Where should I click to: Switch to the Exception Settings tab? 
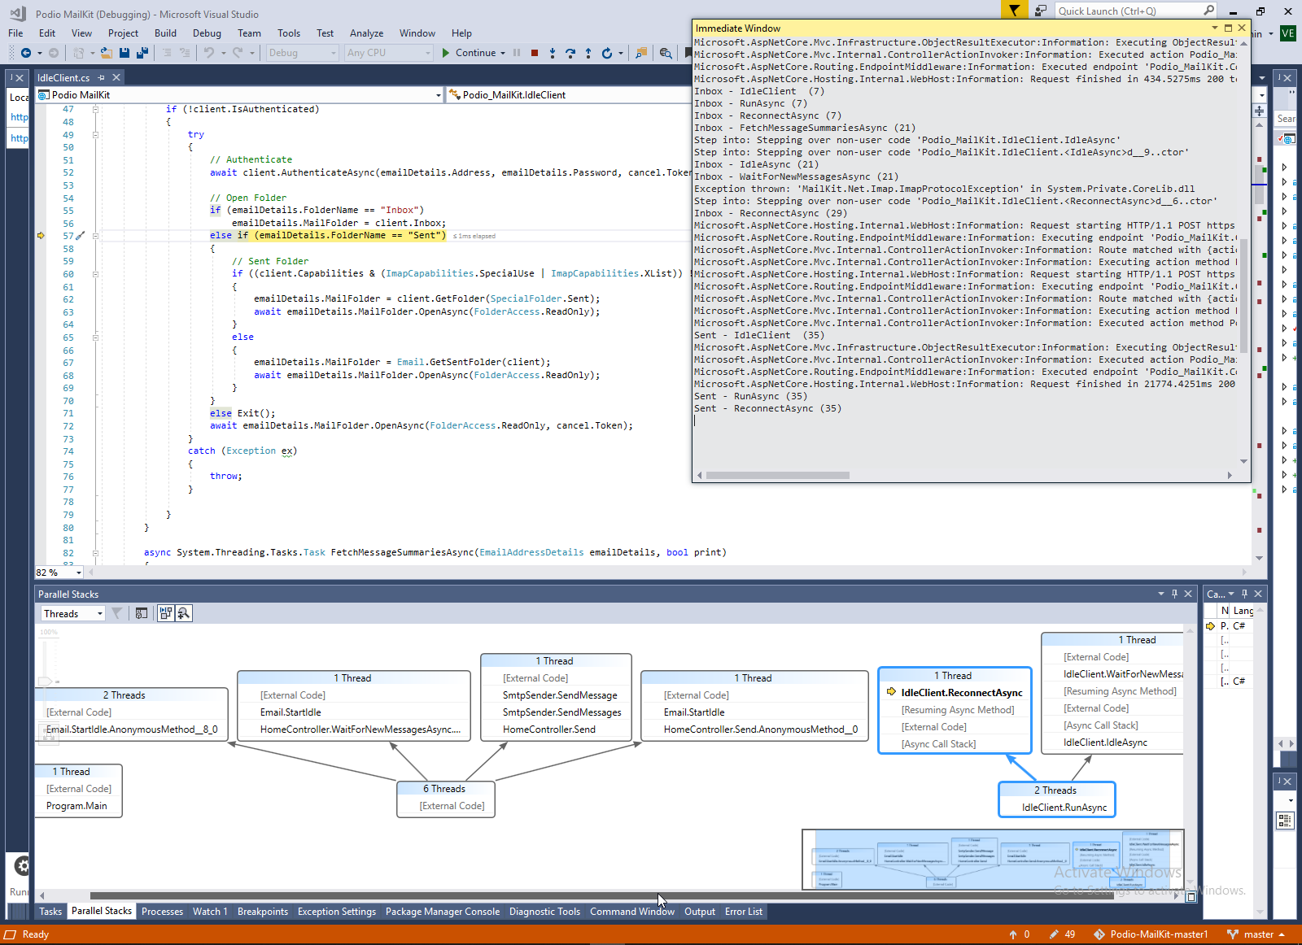[337, 912]
